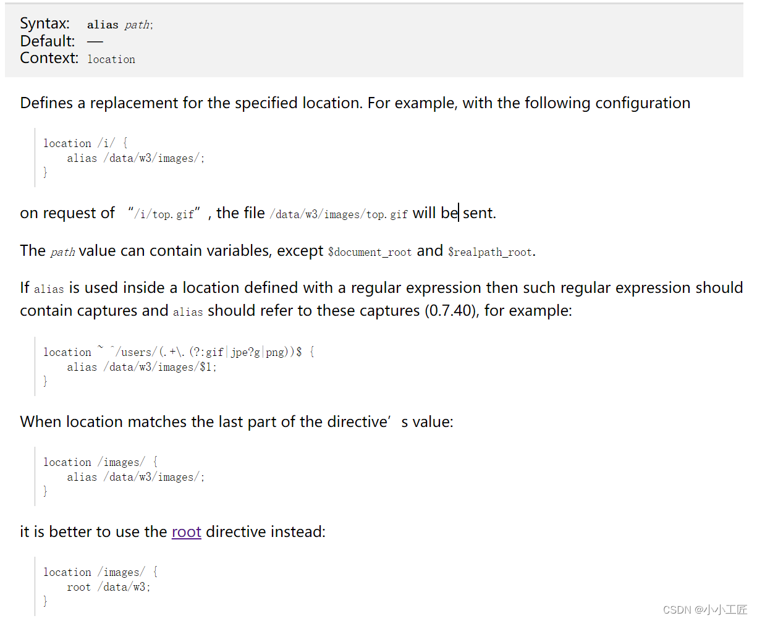
Task: Click the CSDN watermark text
Action: click(x=705, y=610)
